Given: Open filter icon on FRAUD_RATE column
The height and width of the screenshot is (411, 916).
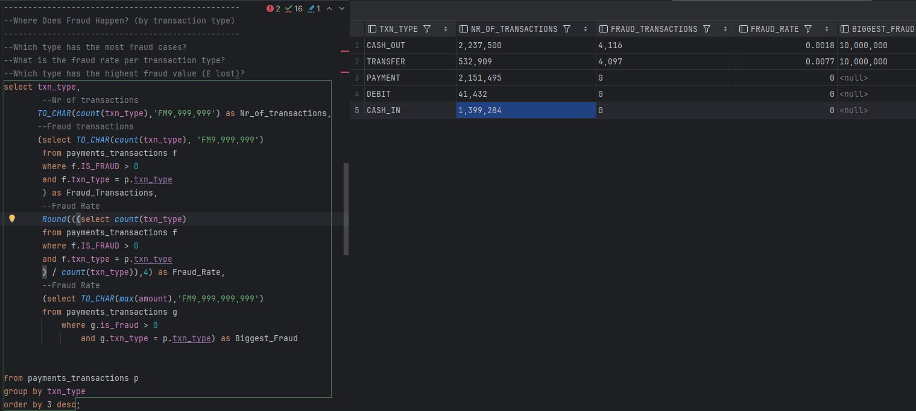Looking at the screenshot, I should (x=808, y=29).
